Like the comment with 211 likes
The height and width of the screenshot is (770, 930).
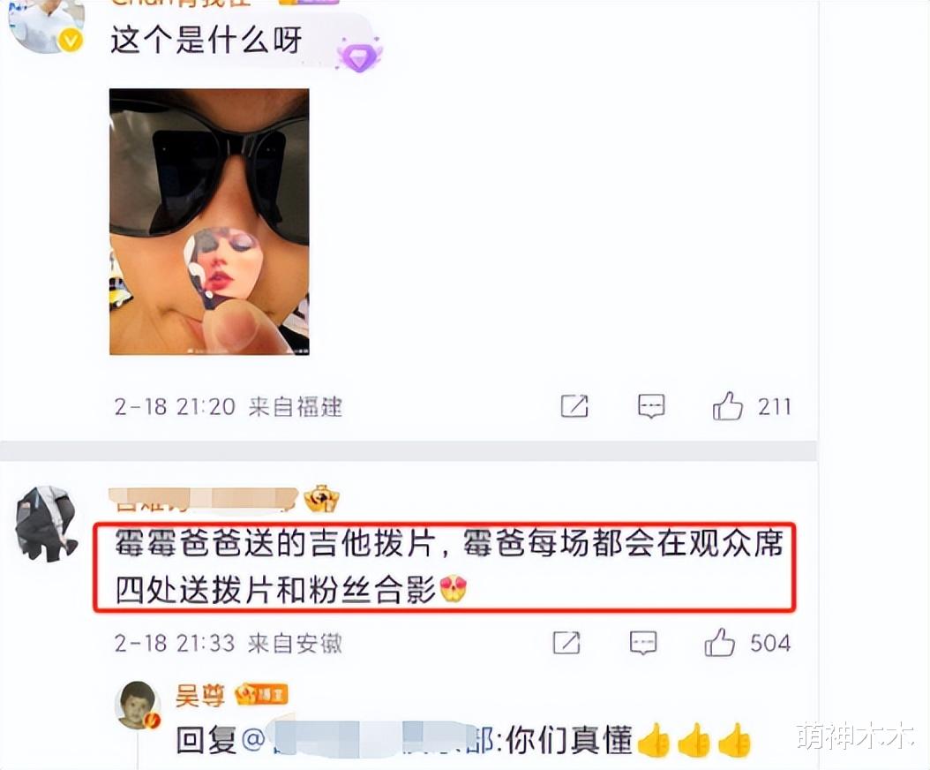point(727,406)
